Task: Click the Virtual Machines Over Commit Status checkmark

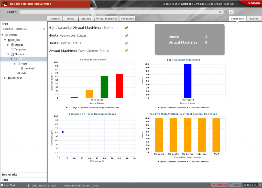Action: click(126, 50)
